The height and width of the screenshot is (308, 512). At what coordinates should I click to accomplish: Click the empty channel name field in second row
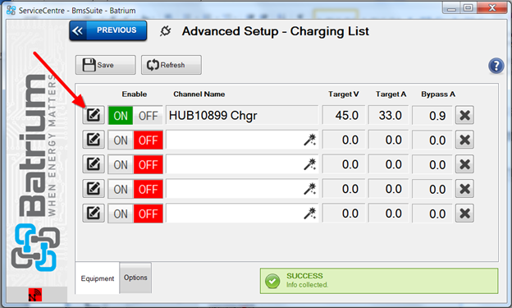[x=242, y=140]
